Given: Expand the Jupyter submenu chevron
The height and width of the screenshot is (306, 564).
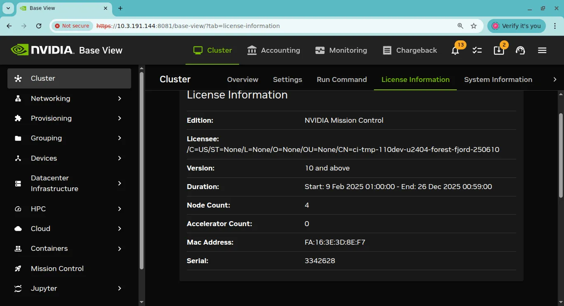Looking at the screenshot, I should point(120,288).
